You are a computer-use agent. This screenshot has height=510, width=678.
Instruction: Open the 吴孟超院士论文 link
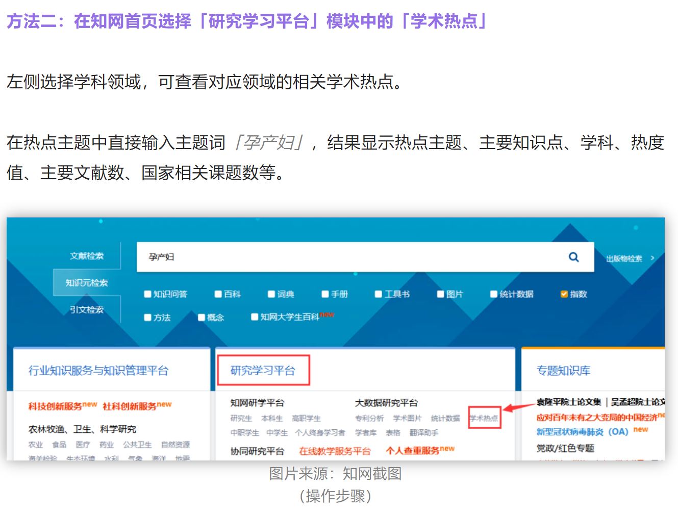click(x=638, y=402)
